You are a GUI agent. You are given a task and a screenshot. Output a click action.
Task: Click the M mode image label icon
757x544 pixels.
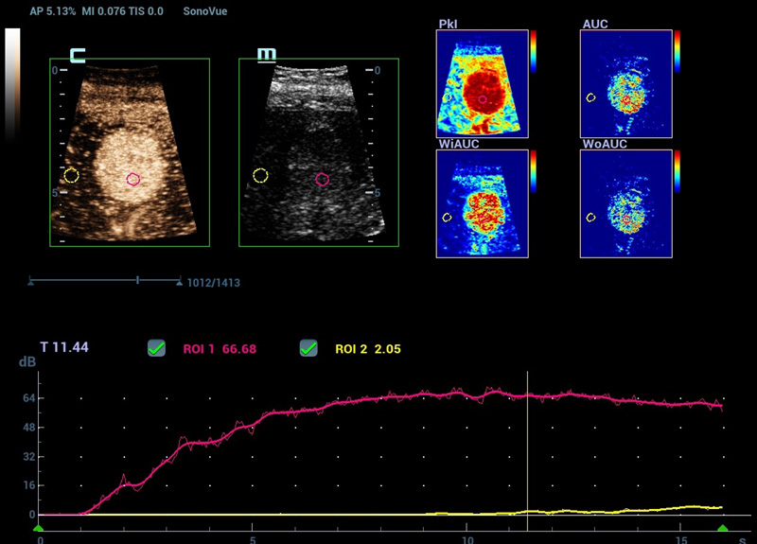pos(267,55)
